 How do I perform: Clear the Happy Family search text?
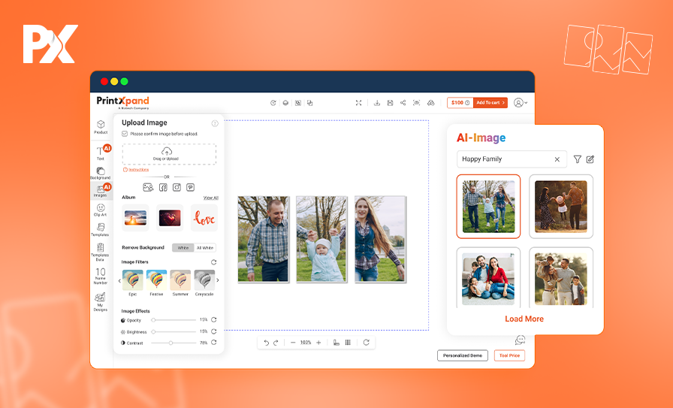557,159
